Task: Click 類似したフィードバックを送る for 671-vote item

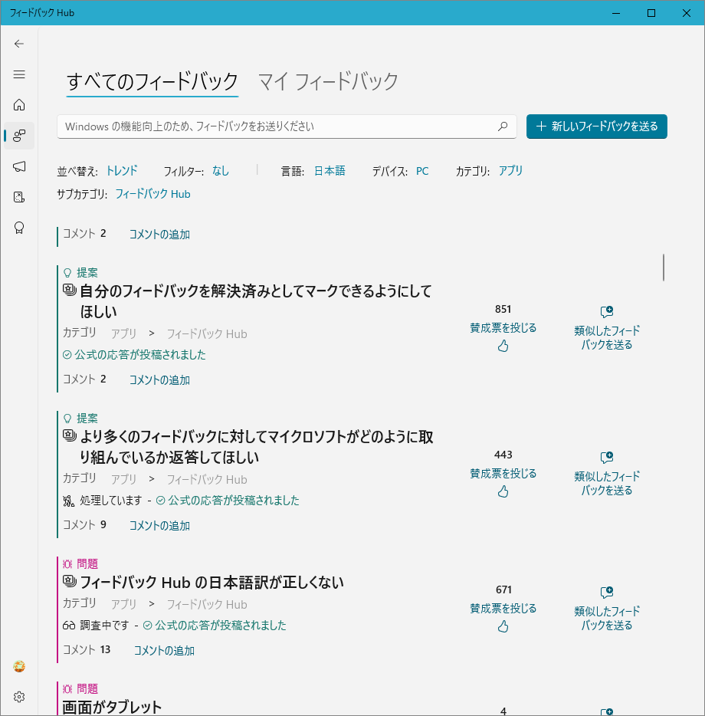Action: [x=607, y=618]
